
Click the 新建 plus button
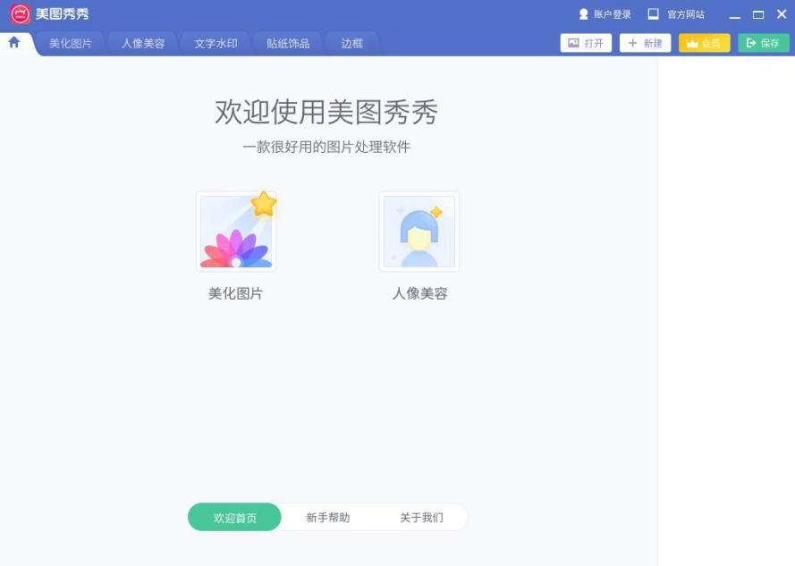point(645,43)
